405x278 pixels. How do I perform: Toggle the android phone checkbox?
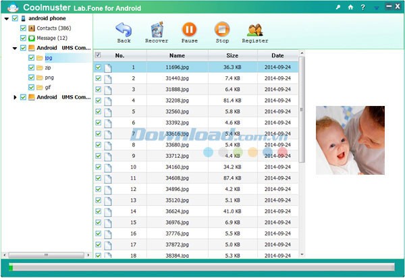click(15, 18)
